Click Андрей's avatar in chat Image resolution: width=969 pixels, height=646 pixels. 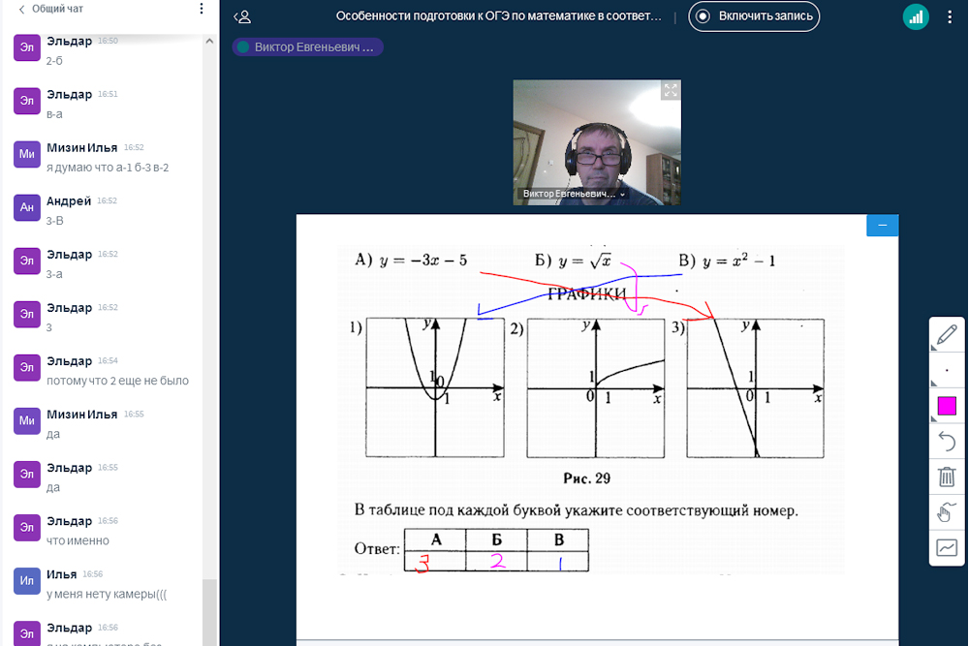27,207
